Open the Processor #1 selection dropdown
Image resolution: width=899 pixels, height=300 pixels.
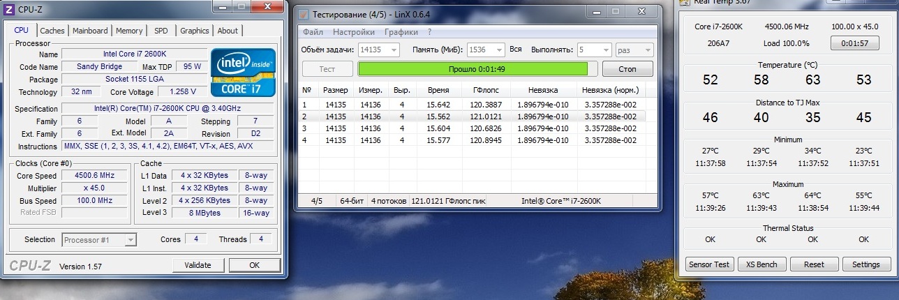click(130, 240)
